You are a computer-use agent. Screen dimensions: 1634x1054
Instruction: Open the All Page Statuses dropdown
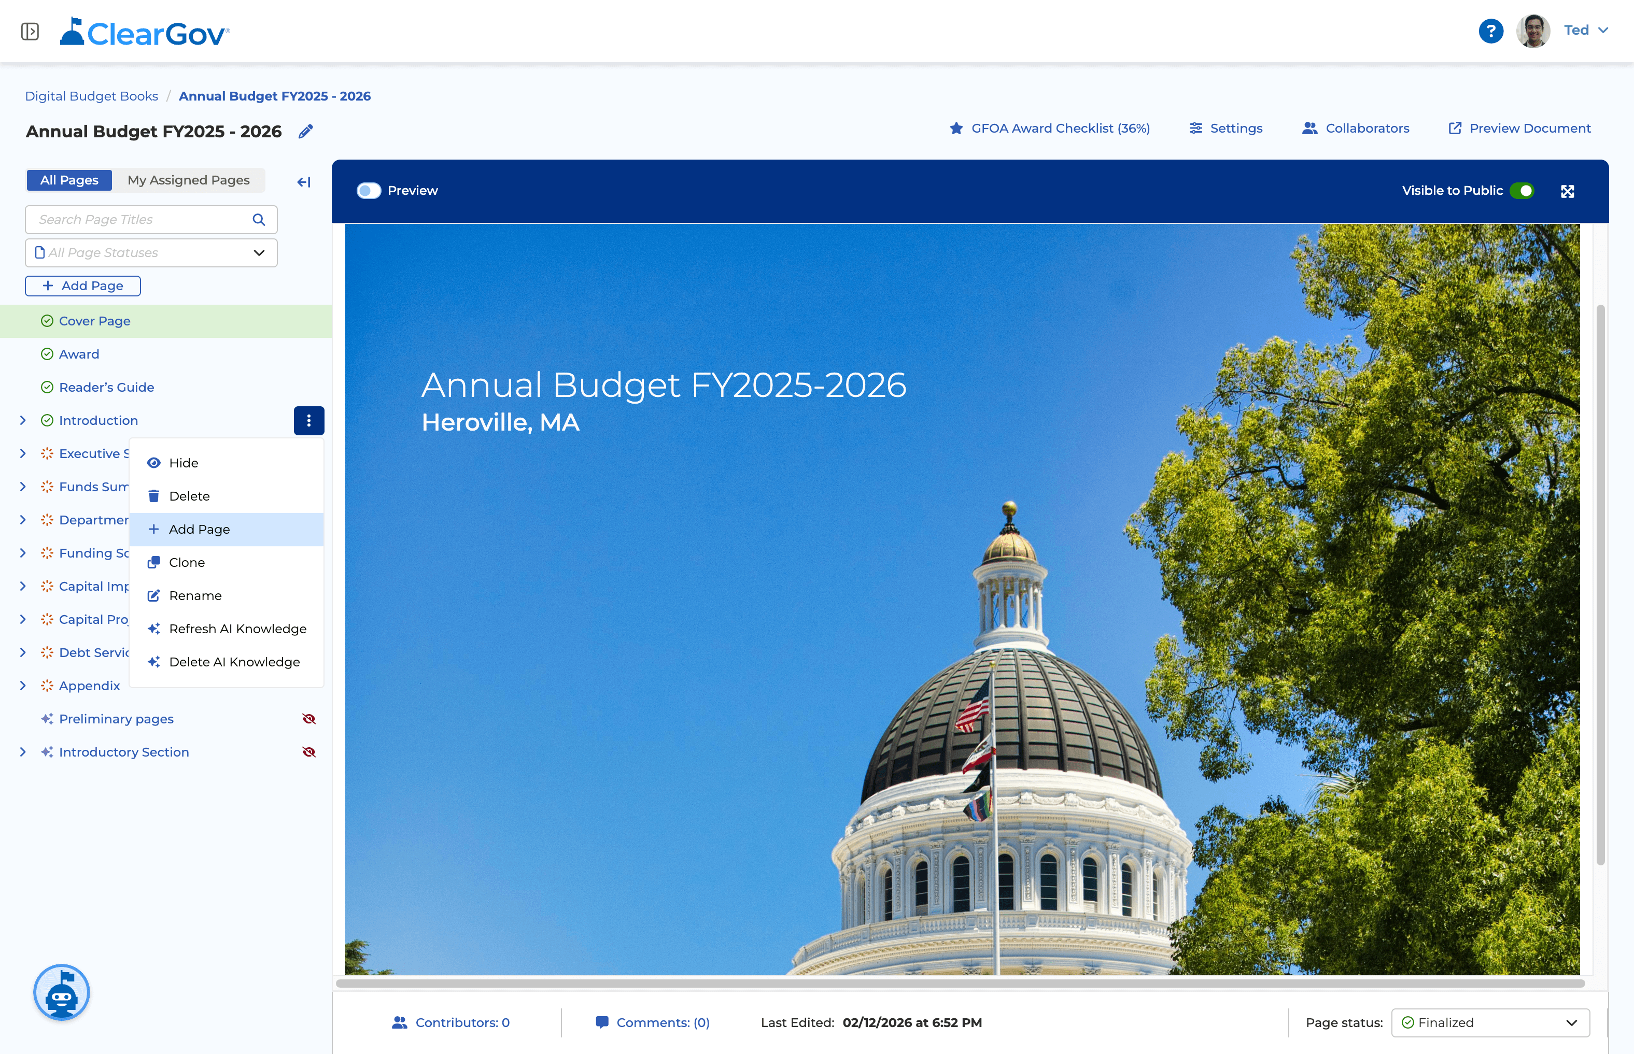click(x=151, y=252)
